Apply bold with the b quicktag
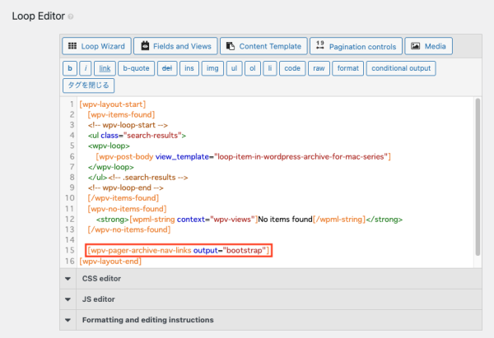The height and width of the screenshot is (338, 494). point(71,67)
